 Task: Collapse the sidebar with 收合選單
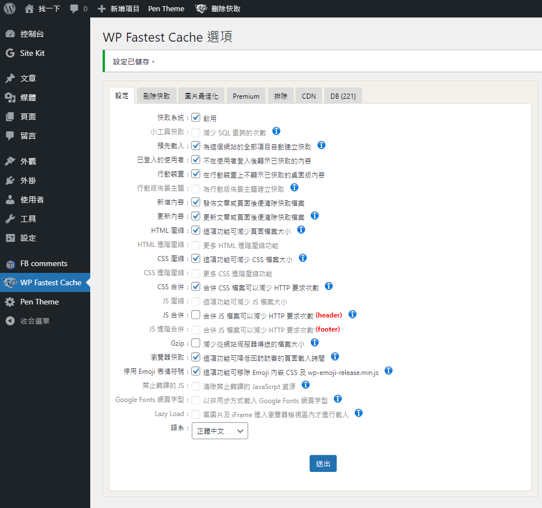point(34,321)
